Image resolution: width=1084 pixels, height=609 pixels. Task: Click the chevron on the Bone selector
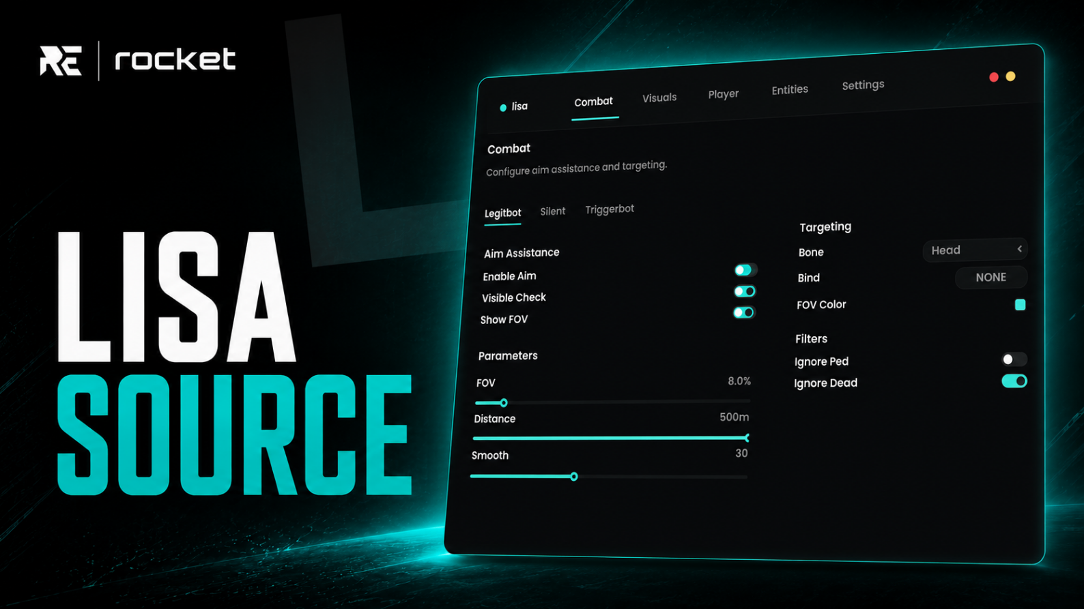pos(1019,249)
